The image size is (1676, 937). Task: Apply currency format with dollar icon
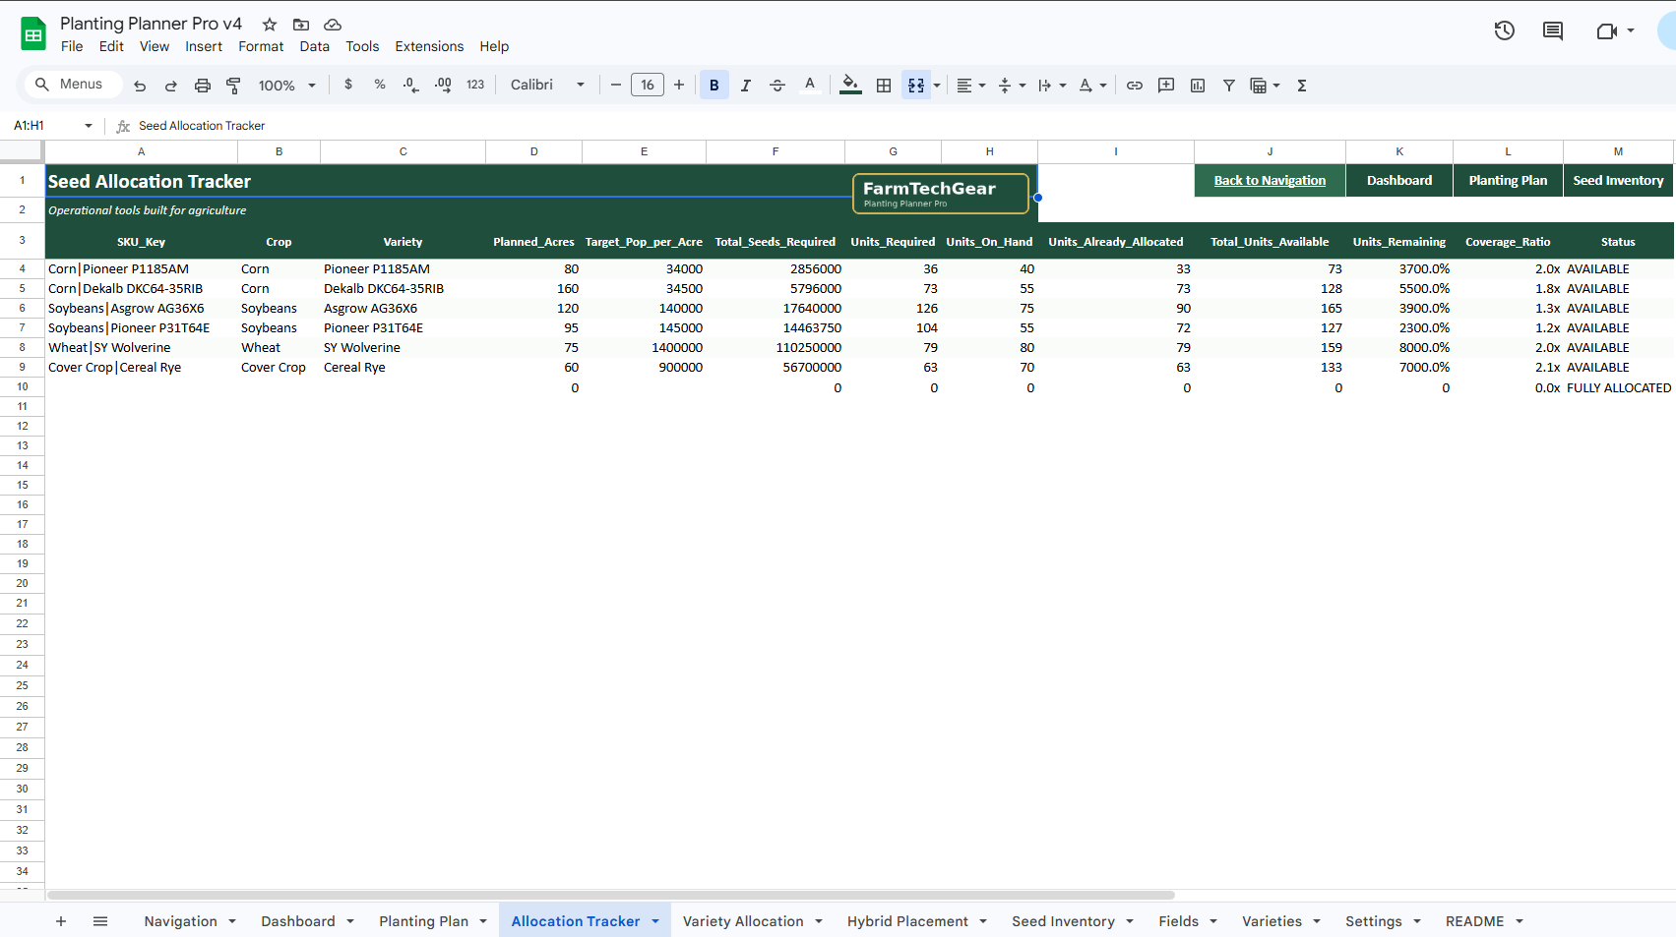click(347, 86)
